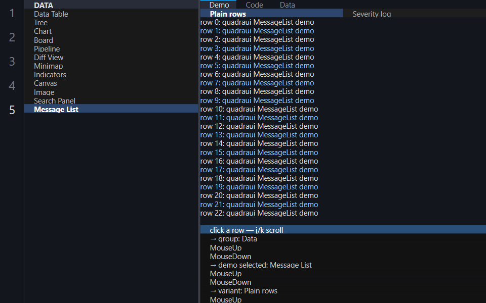Choose the blue message row 13
Image resolution: width=486 pixels, height=303 pixels.
tap(259, 135)
